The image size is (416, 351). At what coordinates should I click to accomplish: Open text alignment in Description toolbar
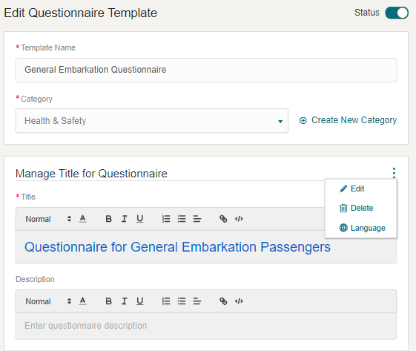point(197,301)
